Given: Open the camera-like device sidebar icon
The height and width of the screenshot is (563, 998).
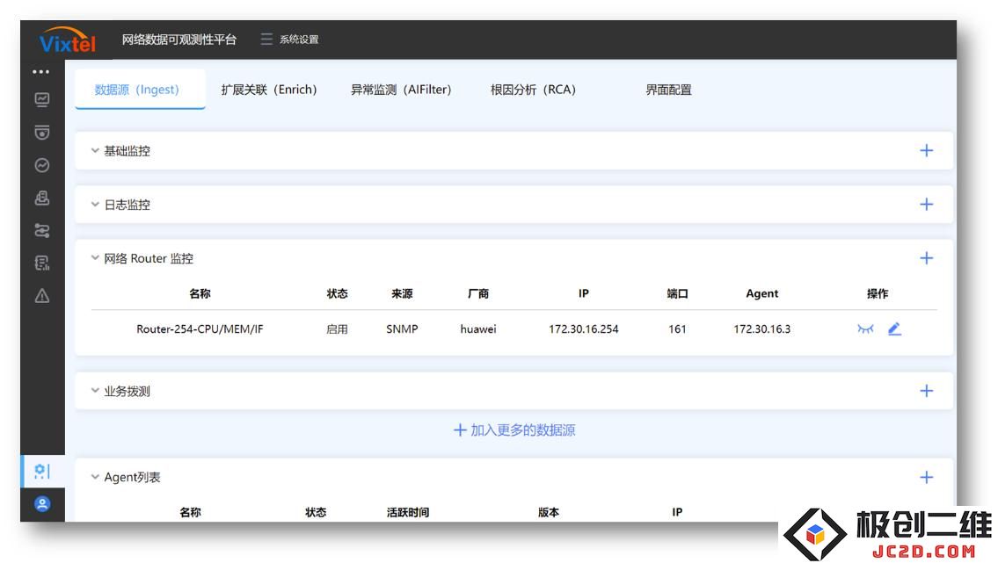Looking at the screenshot, I should 42,132.
